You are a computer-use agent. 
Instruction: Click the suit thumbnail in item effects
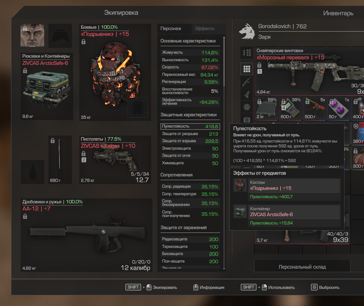click(x=240, y=185)
